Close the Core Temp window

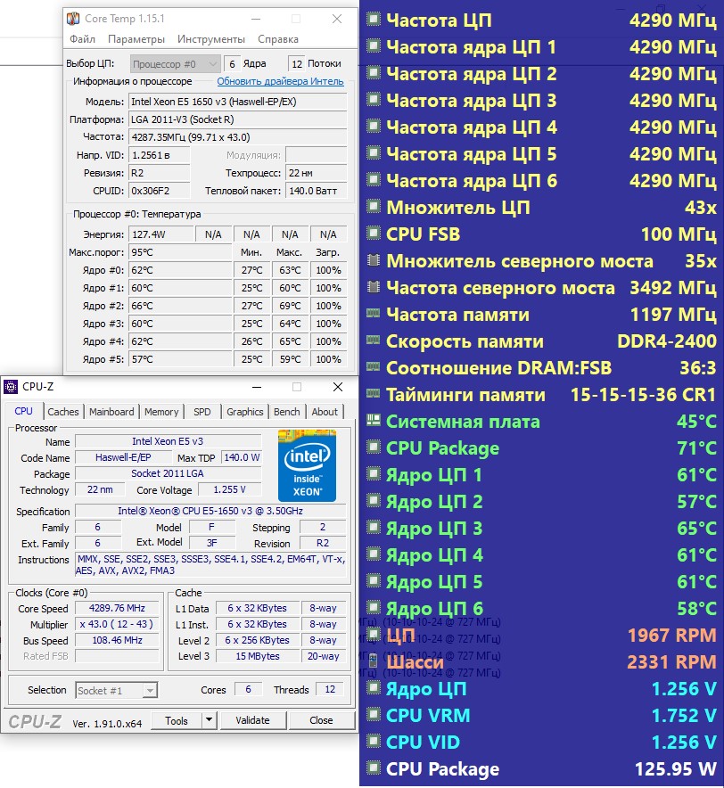coord(337,19)
